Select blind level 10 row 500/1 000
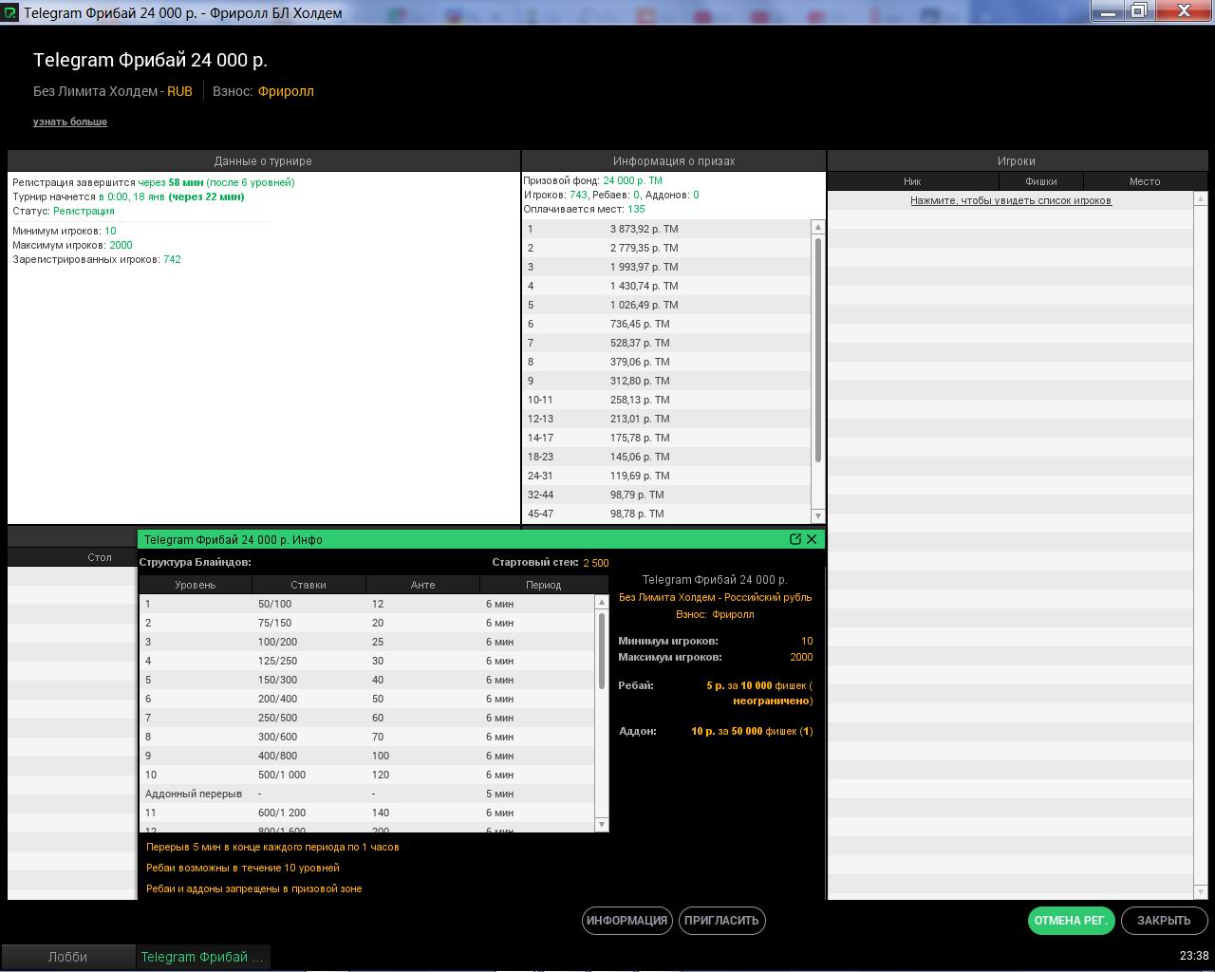Image resolution: width=1215 pixels, height=972 pixels. (x=366, y=775)
